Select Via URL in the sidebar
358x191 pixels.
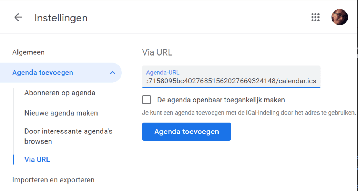tap(37, 160)
